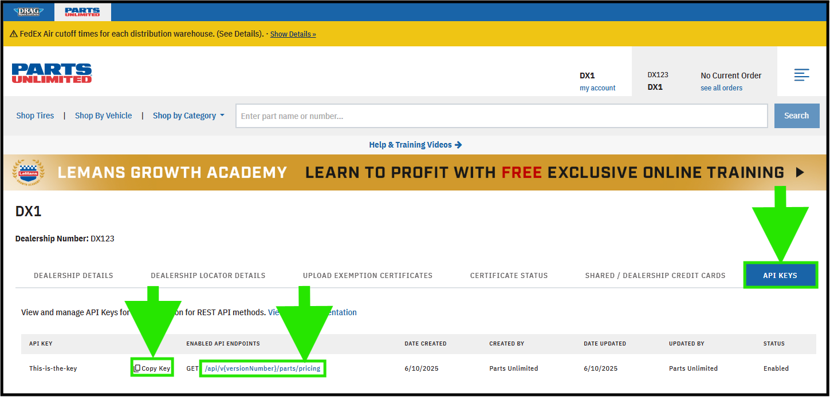Click the DATE UPDATED column header
This screenshot has width=830, height=397.
605,344
